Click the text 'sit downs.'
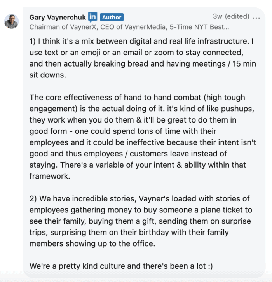Viewport: 272px width, 282px height. [x=48, y=75]
